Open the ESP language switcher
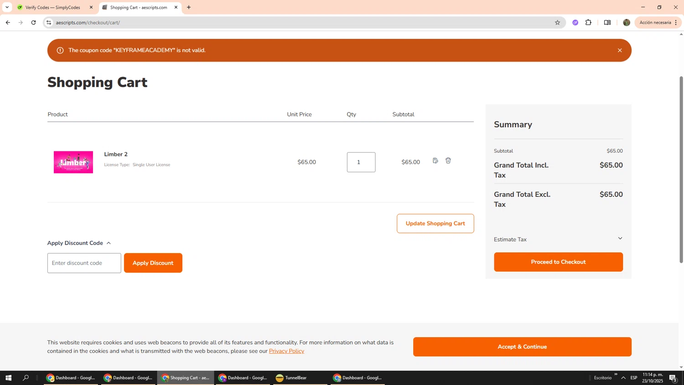This screenshot has width=684, height=385. 634,378
